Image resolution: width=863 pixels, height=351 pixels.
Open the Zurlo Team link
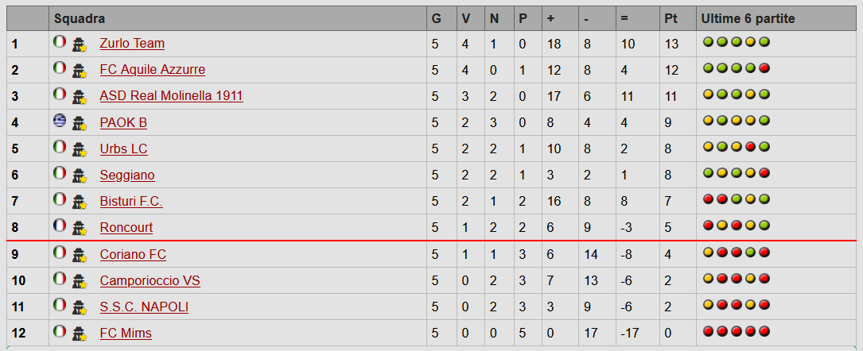pos(132,44)
